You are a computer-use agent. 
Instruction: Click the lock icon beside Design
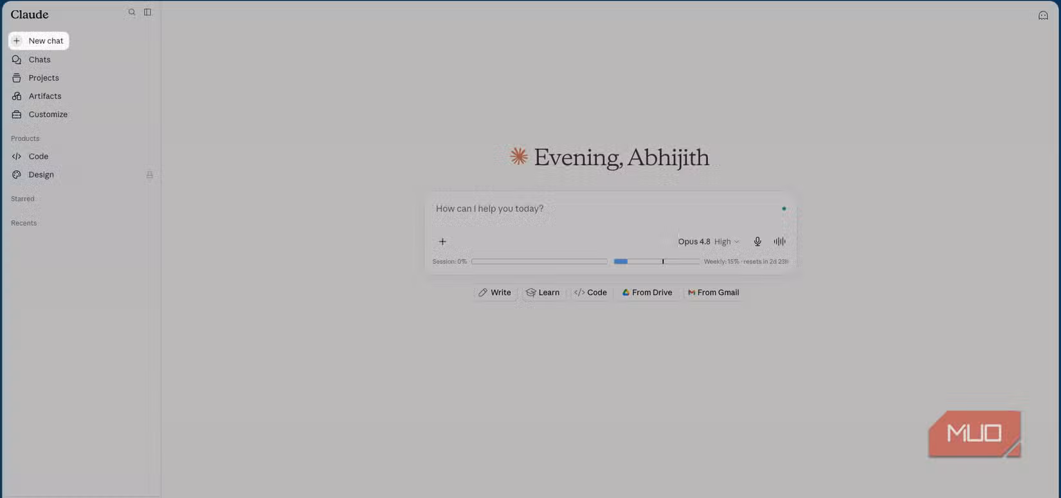click(x=150, y=175)
